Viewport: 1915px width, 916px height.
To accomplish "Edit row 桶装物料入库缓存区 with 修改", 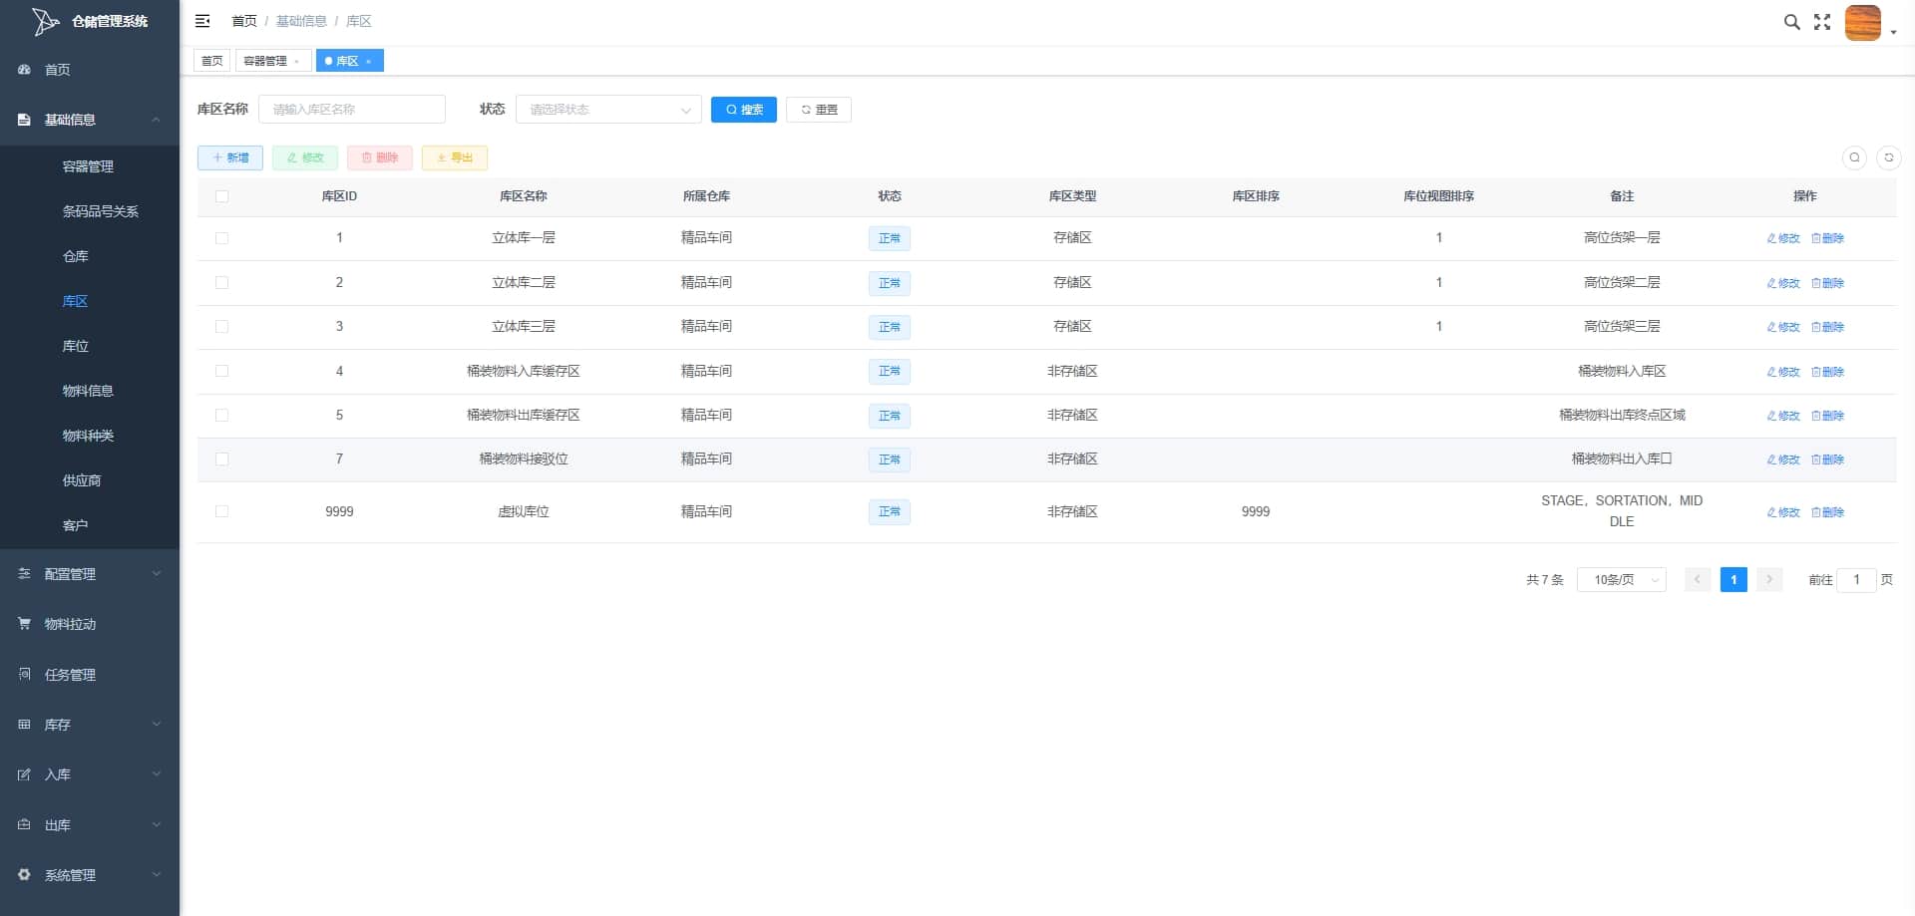I will click(1783, 372).
